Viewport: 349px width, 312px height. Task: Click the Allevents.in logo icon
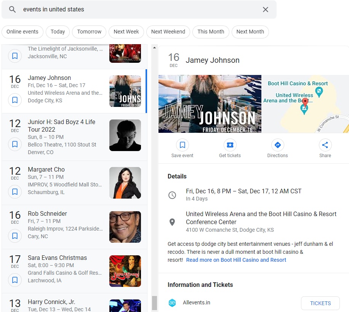tap(172, 302)
